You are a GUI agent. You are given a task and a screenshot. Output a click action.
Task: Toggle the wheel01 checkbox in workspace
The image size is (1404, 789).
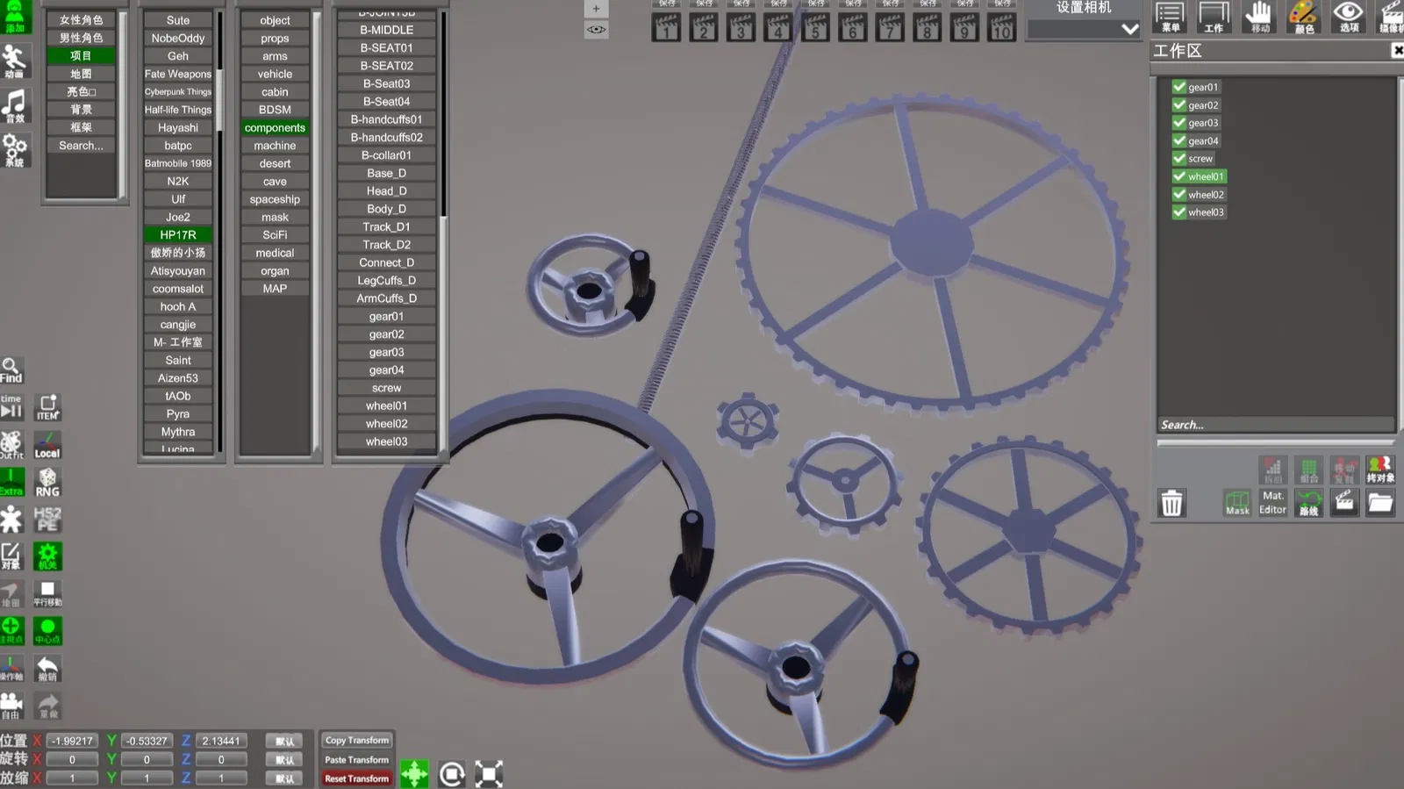pyautogui.click(x=1179, y=176)
